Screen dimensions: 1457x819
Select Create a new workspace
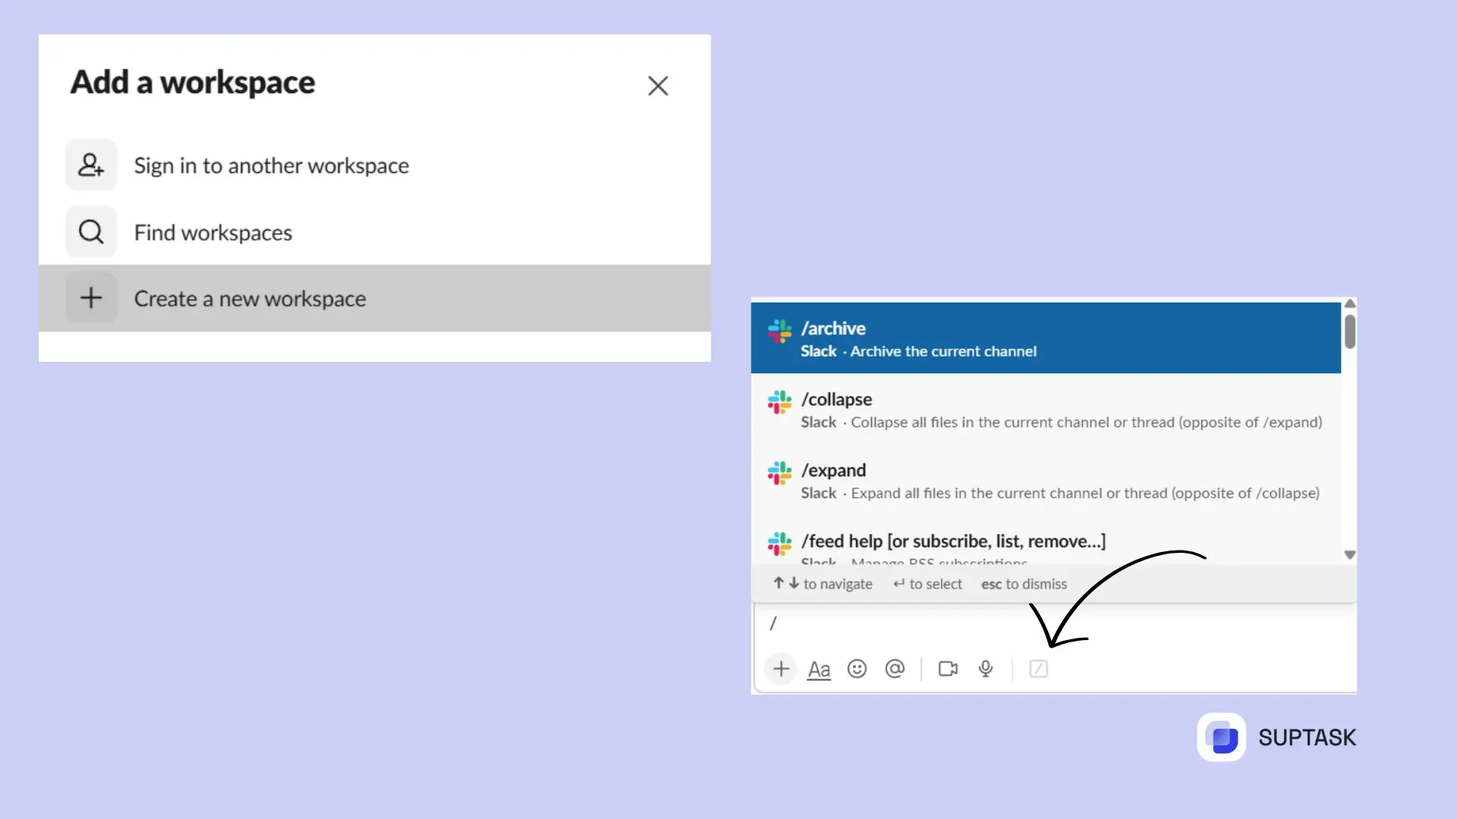(x=375, y=298)
